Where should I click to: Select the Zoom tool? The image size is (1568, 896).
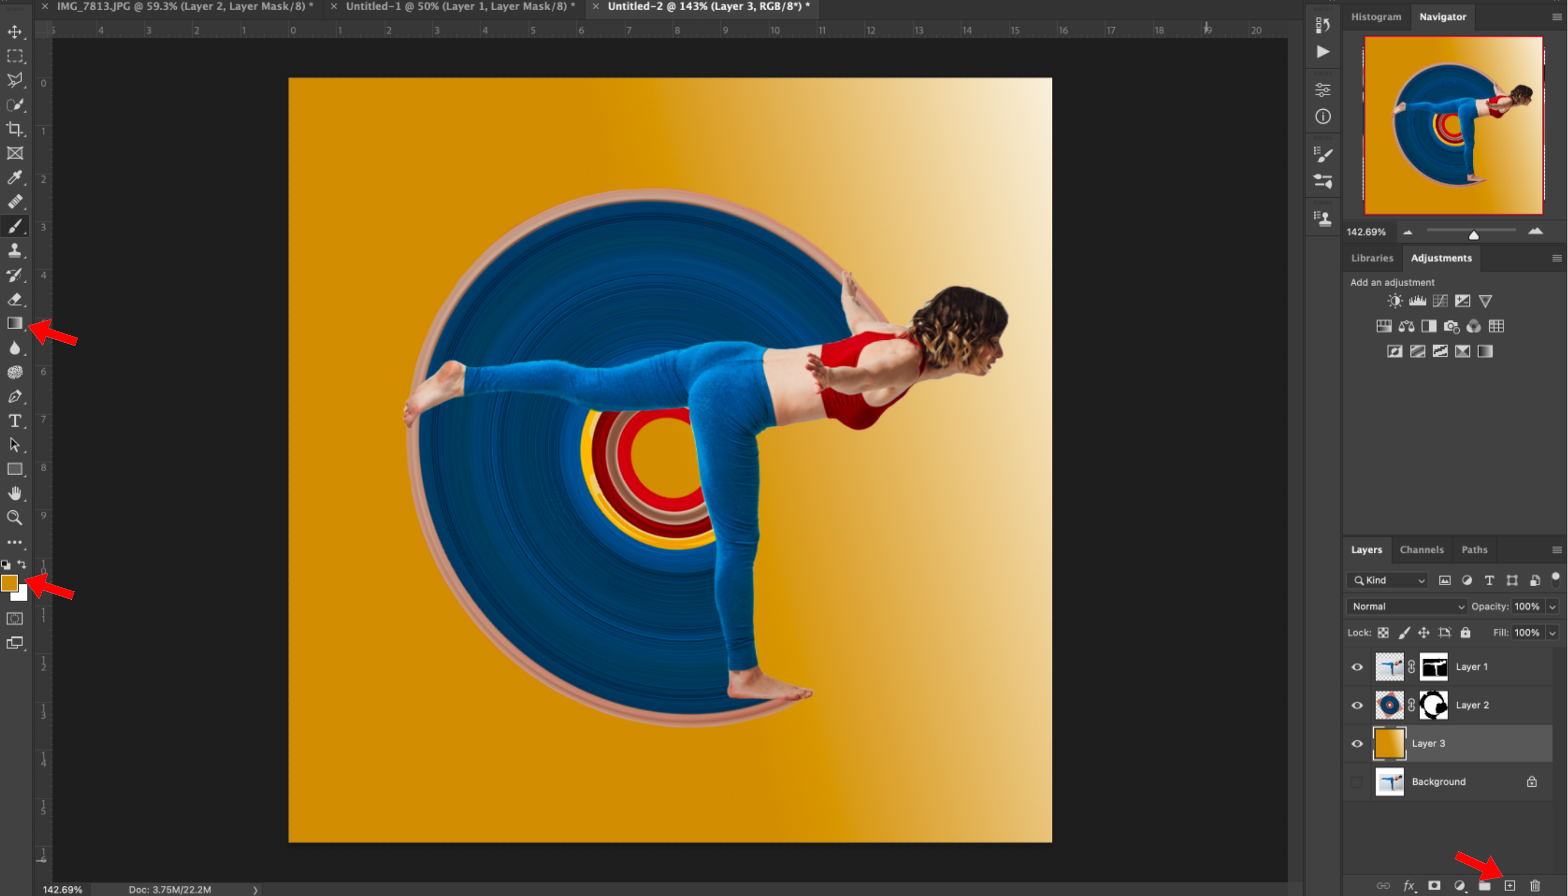(x=15, y=518)
